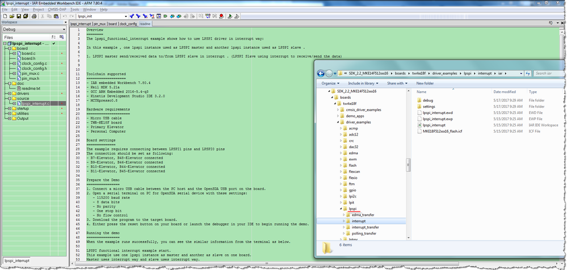Collapse the lpspi folder in the Explorer tree
This screenshot has height=270, width=567.
[x=341, y=209]
